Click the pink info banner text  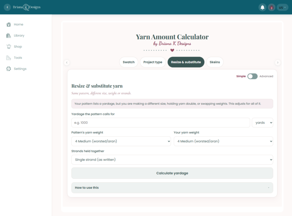pyautogui.click(x=168, y=104)
